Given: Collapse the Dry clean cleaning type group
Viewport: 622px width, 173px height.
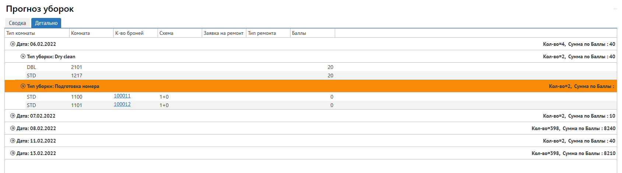Looking at the screenshot, I should click(x=23, y=56).
